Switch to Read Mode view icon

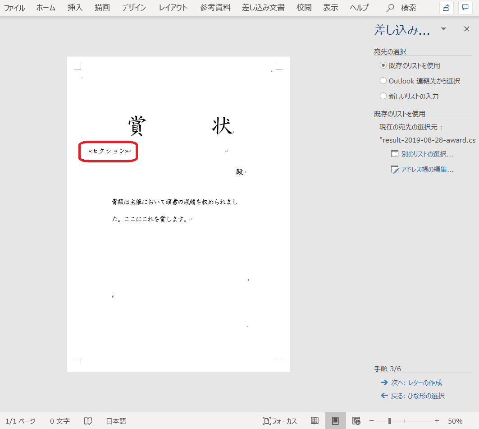(315, 420)
